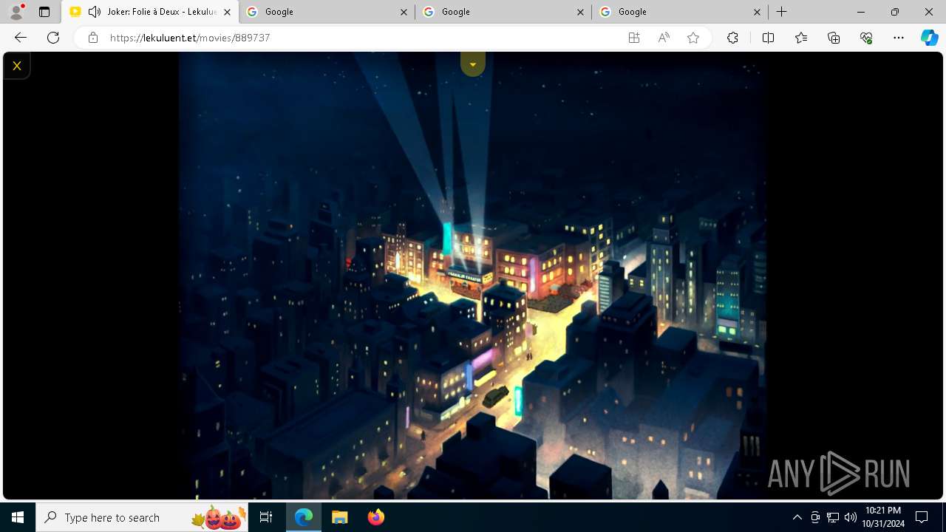
Task: Open the volume control tray icon
Action: pyautogui.click(x=851, y=517)
